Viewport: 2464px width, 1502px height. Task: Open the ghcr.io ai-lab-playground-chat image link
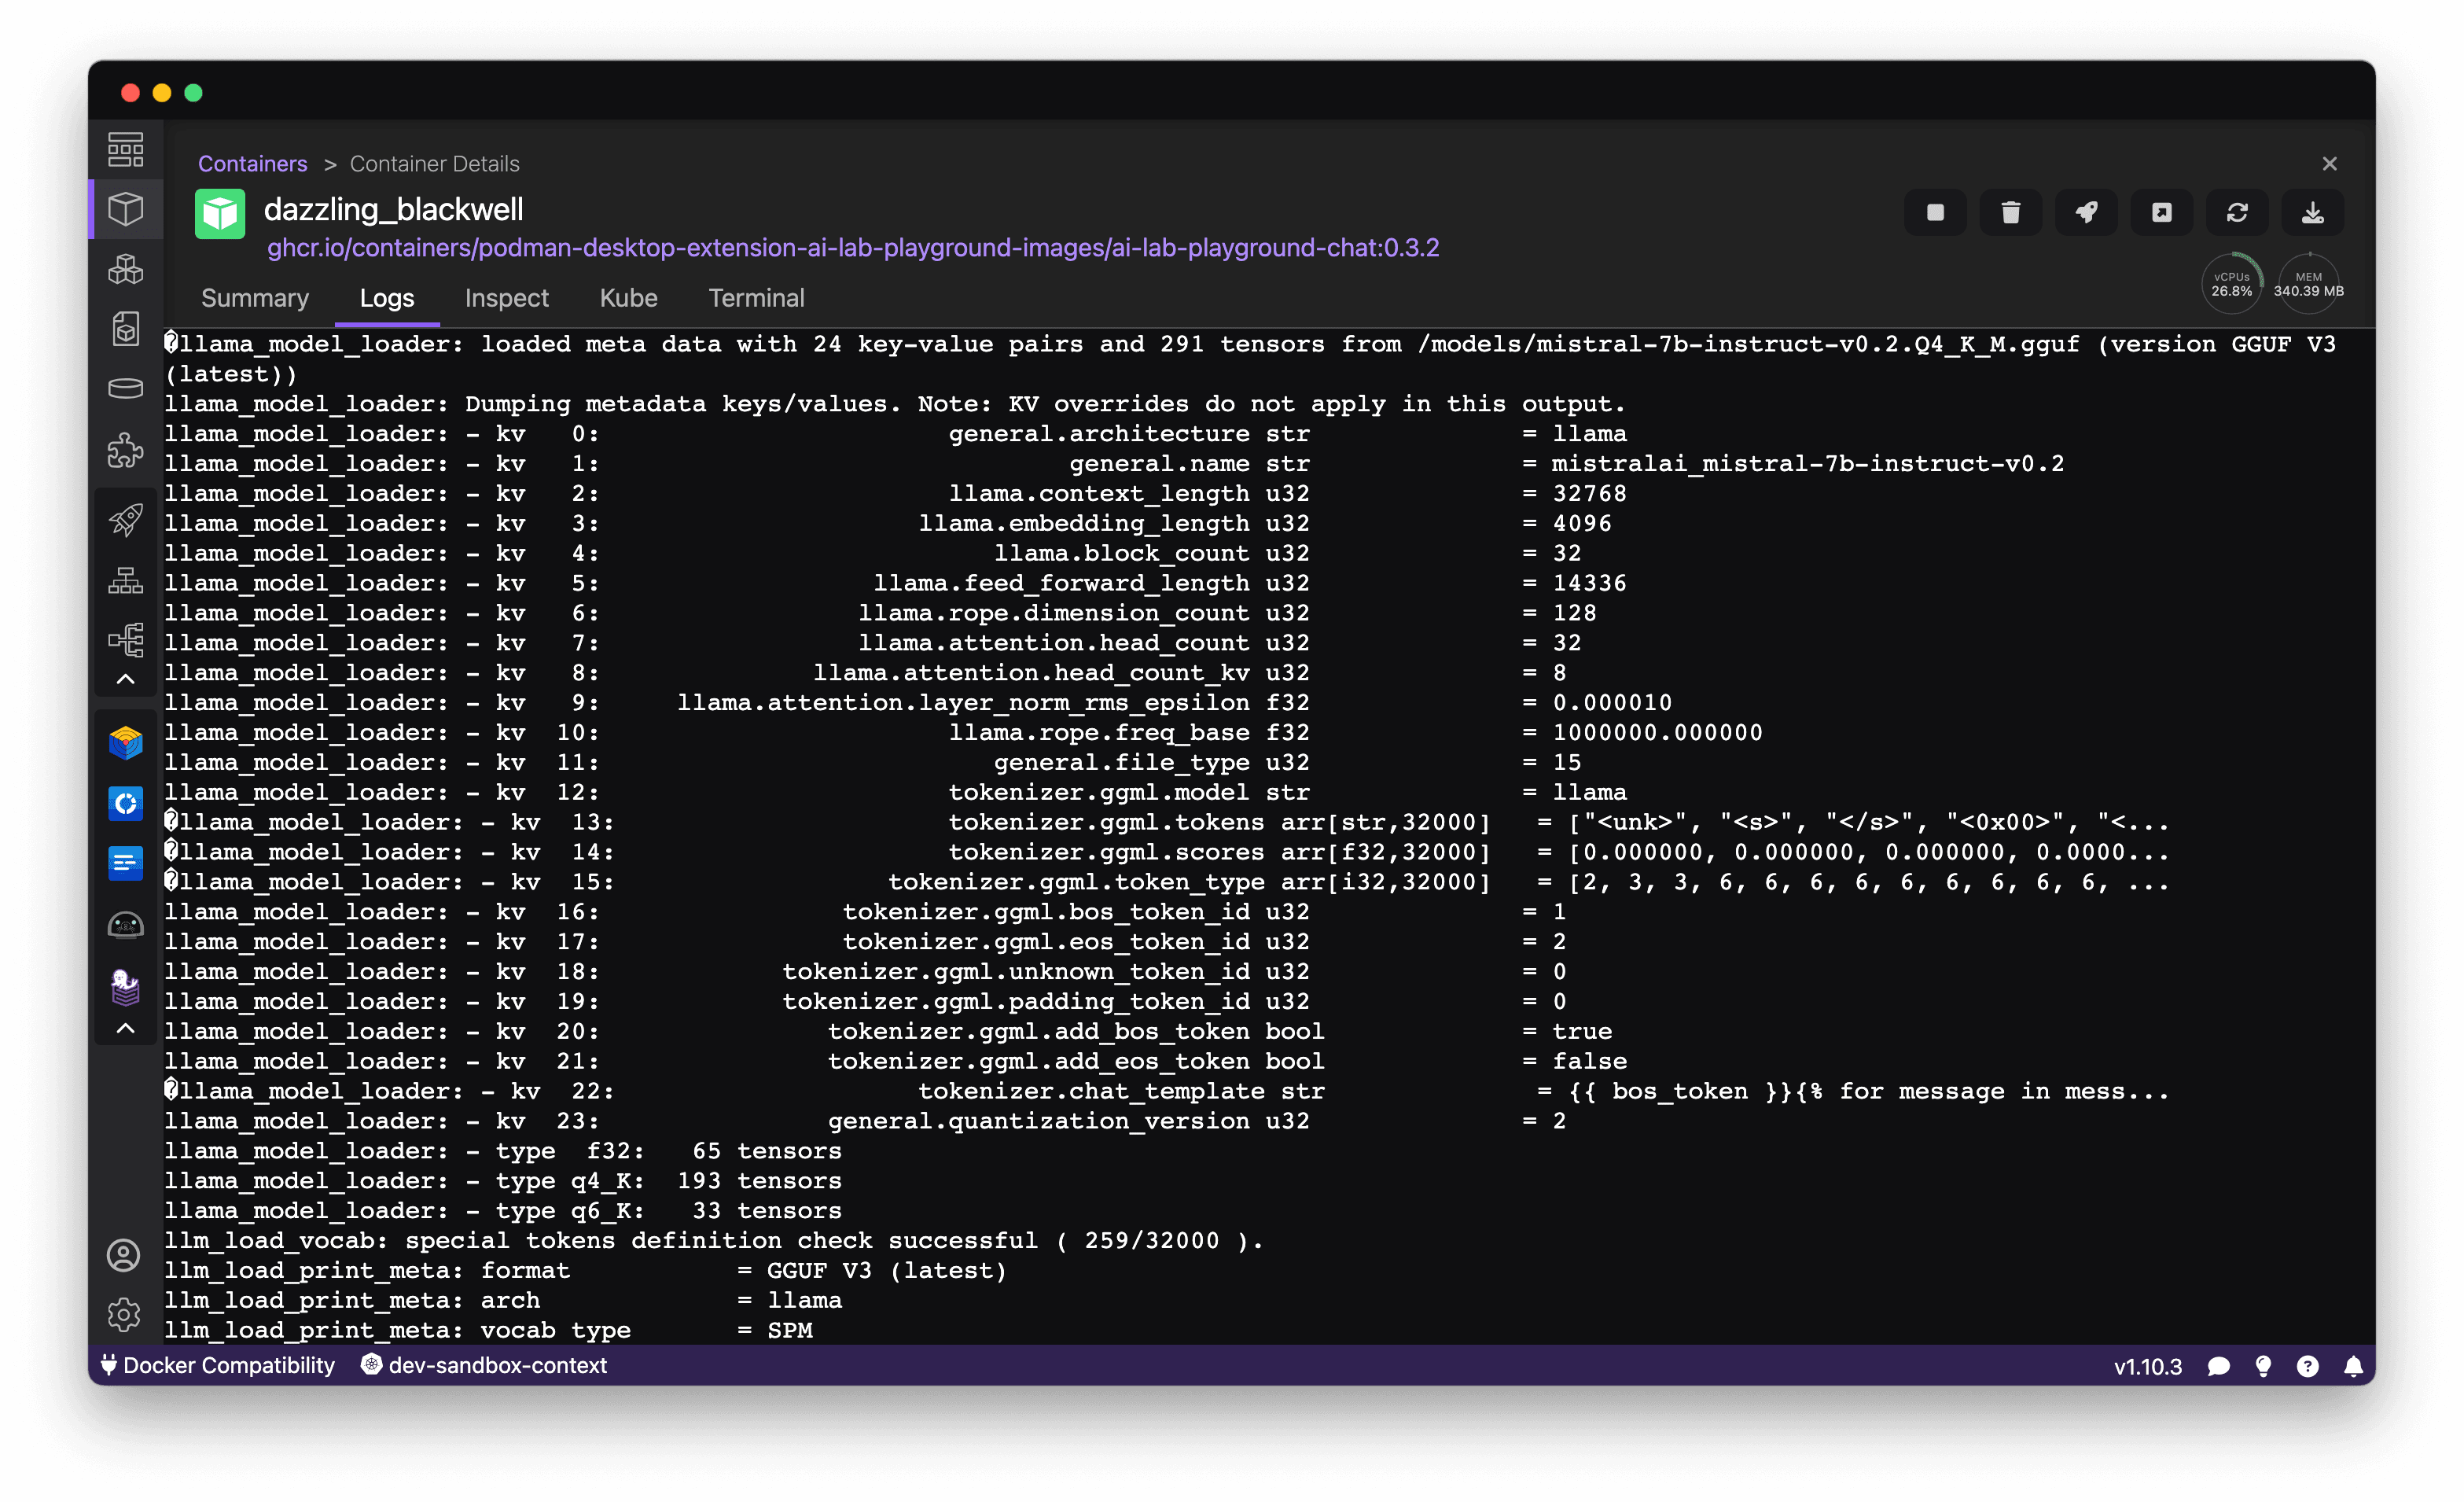tap(852, 248)
